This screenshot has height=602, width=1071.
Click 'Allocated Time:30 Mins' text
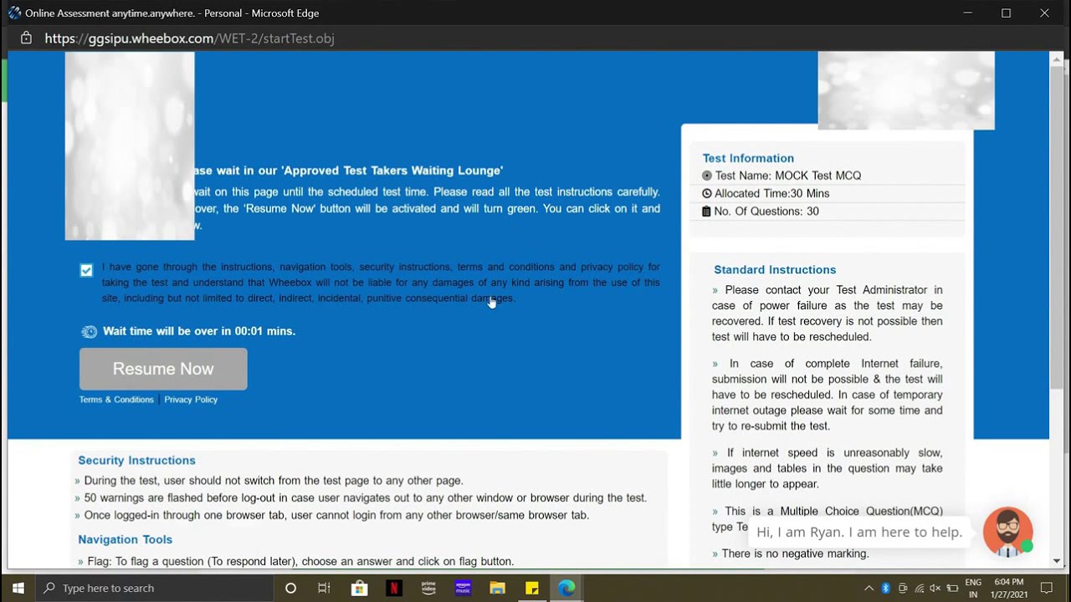click(x=772, y=193)
